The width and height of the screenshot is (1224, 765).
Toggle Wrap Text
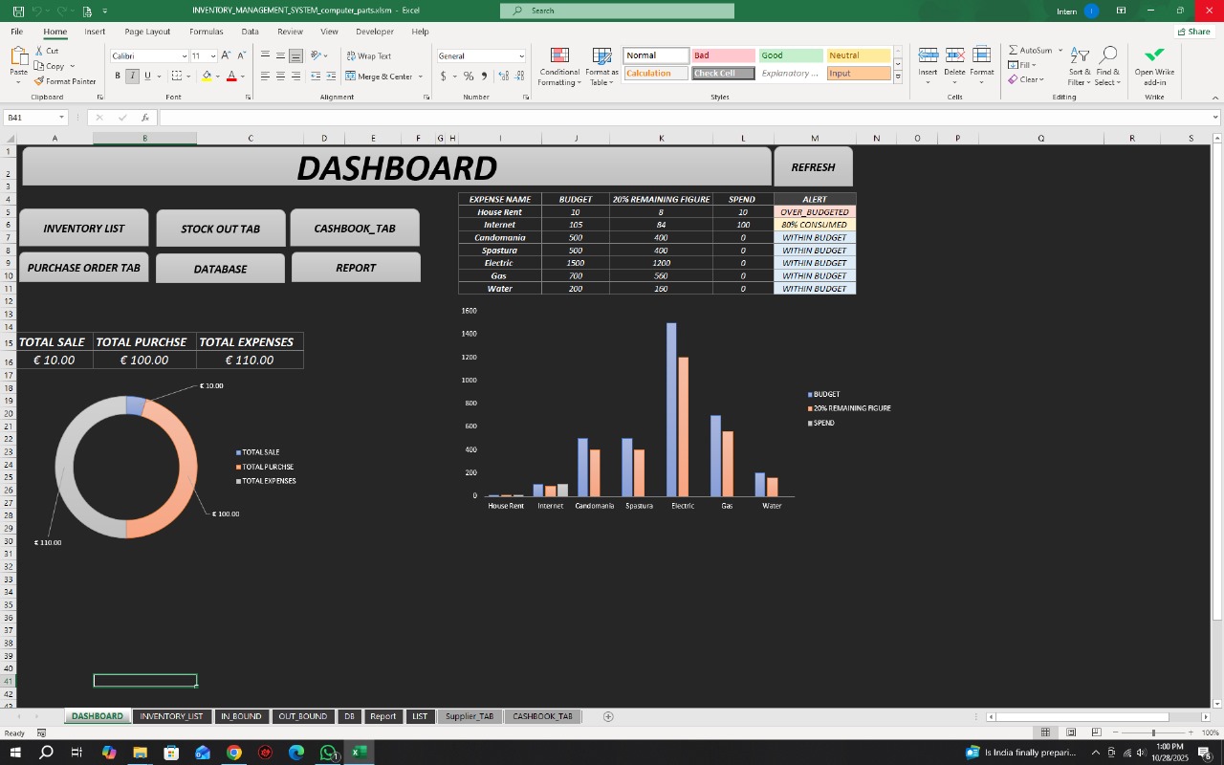pos(371,55)
